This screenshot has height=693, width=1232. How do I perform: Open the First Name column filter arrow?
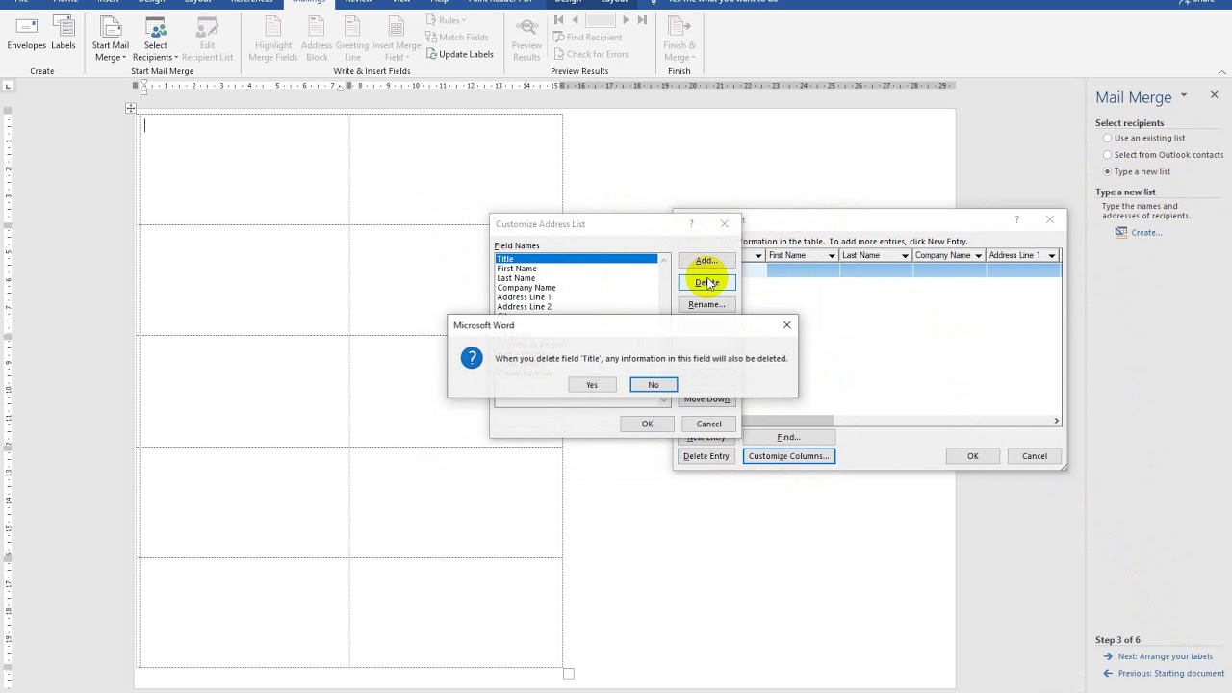(x=831, y=256)
